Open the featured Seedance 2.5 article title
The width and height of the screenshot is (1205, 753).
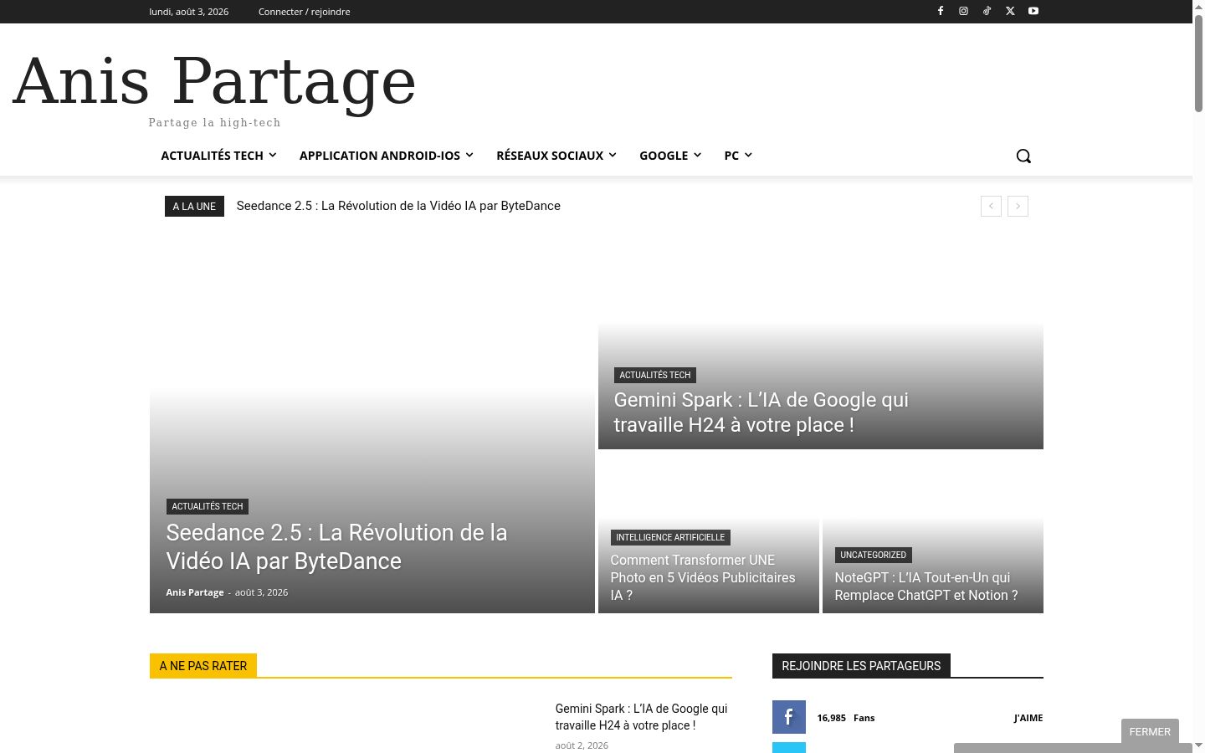tap(336, 546)
